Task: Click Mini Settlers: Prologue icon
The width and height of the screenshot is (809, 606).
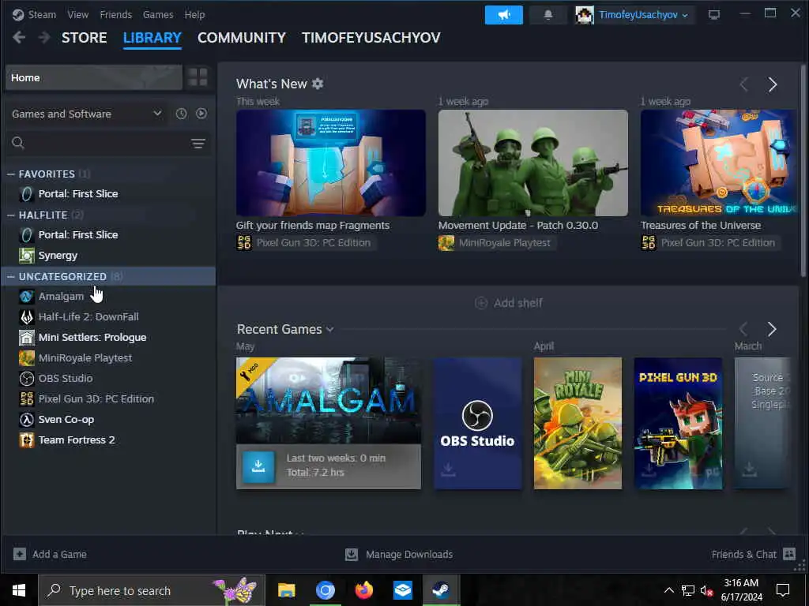Action: pyautogui.click(x=27, y=338)
